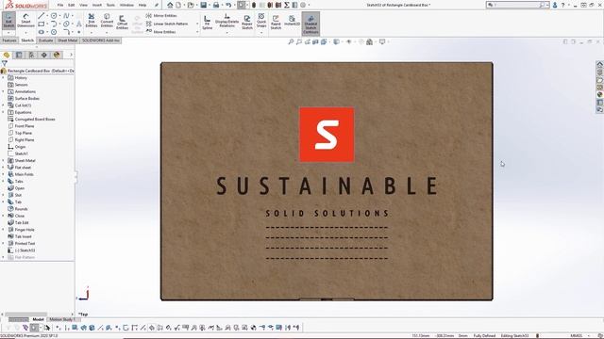Switch to the Features tab
This screenshot has width=604, height=339.
tap(9, 40)
